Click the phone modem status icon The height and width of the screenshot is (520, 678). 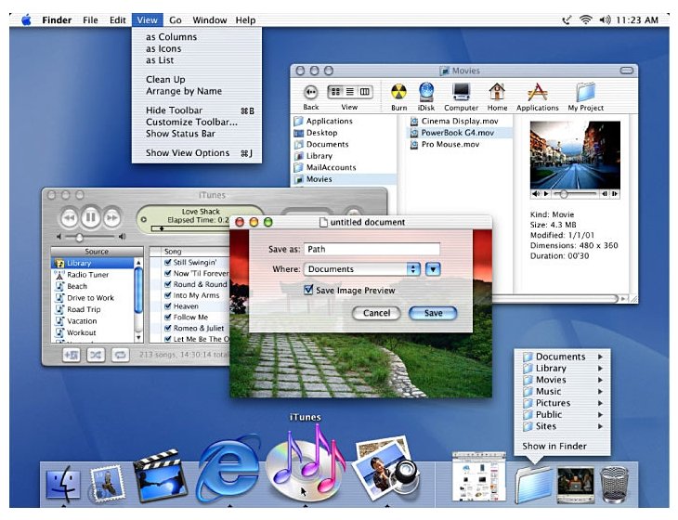(x=567, y=19)
